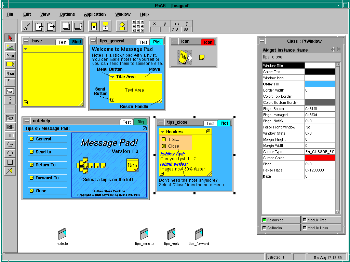Viewport: 350px width, 262px height.
Task: Open the tips_reply module icon
Action: pyautogui.click(x=171, y=234)
